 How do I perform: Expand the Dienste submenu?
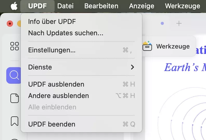[x=81, y=67]
